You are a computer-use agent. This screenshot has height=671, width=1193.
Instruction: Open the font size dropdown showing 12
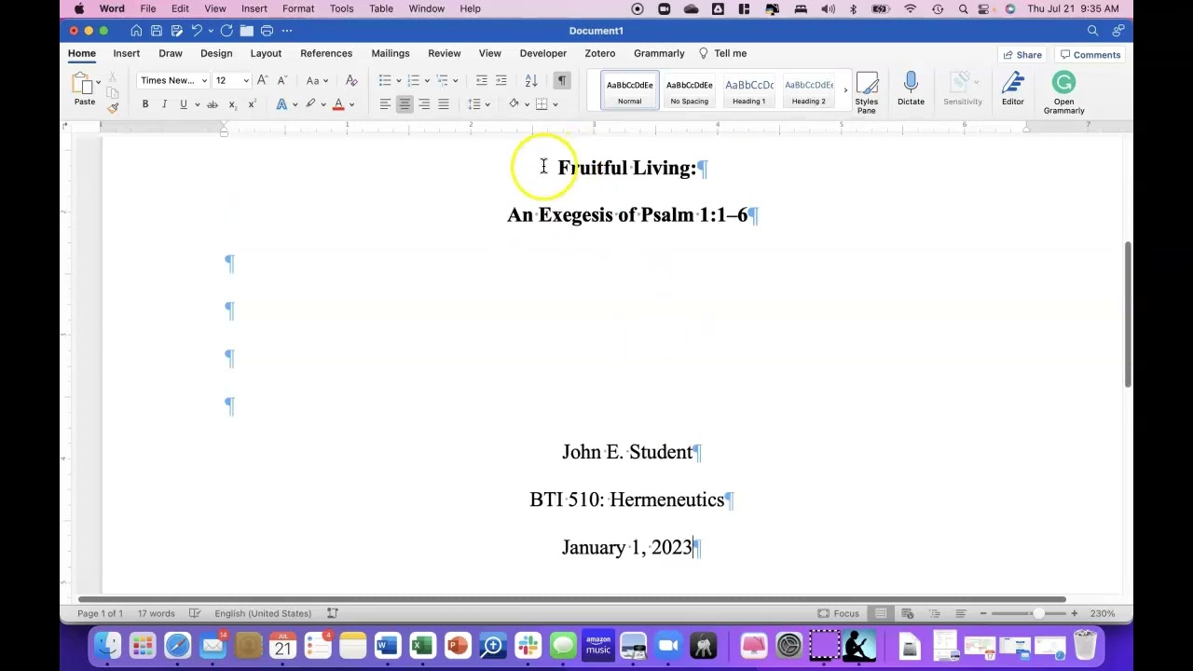coord(246,81)
